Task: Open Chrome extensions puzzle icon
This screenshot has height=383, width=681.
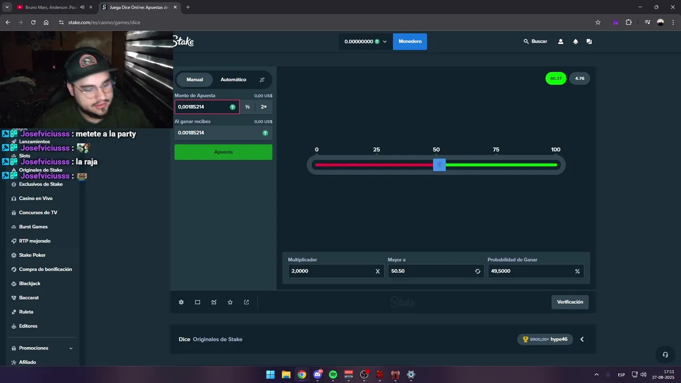Action: point(629,22)
